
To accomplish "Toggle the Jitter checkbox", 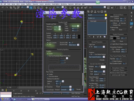I will click(47, 44).
